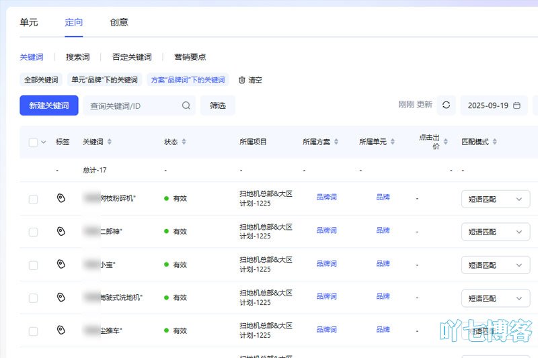
Task: Open 品牌词 plan link in 驾驶式洗地机 row
Action: [x=327, y=296]
